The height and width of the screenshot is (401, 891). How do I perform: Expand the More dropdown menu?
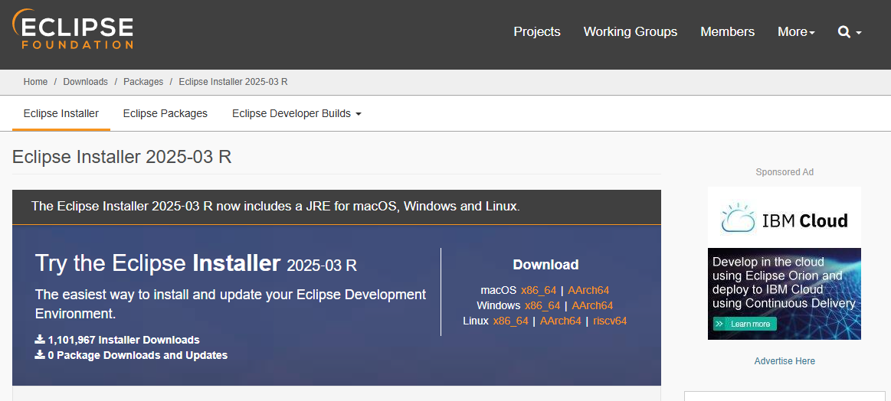point(796,32)
